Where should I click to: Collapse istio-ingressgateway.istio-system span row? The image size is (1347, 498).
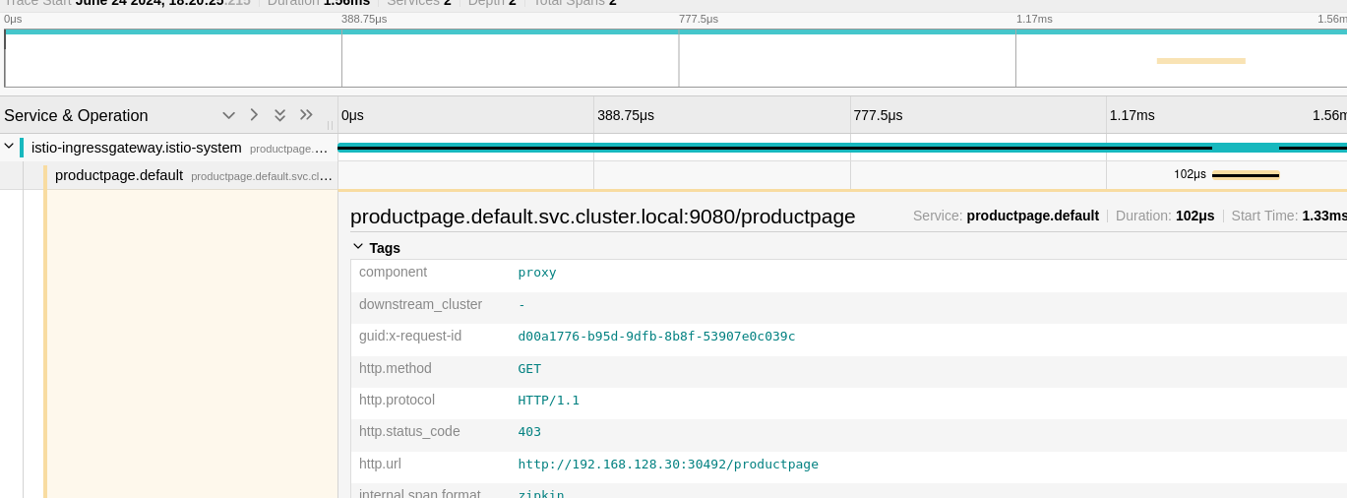click(x=9, y=148)
